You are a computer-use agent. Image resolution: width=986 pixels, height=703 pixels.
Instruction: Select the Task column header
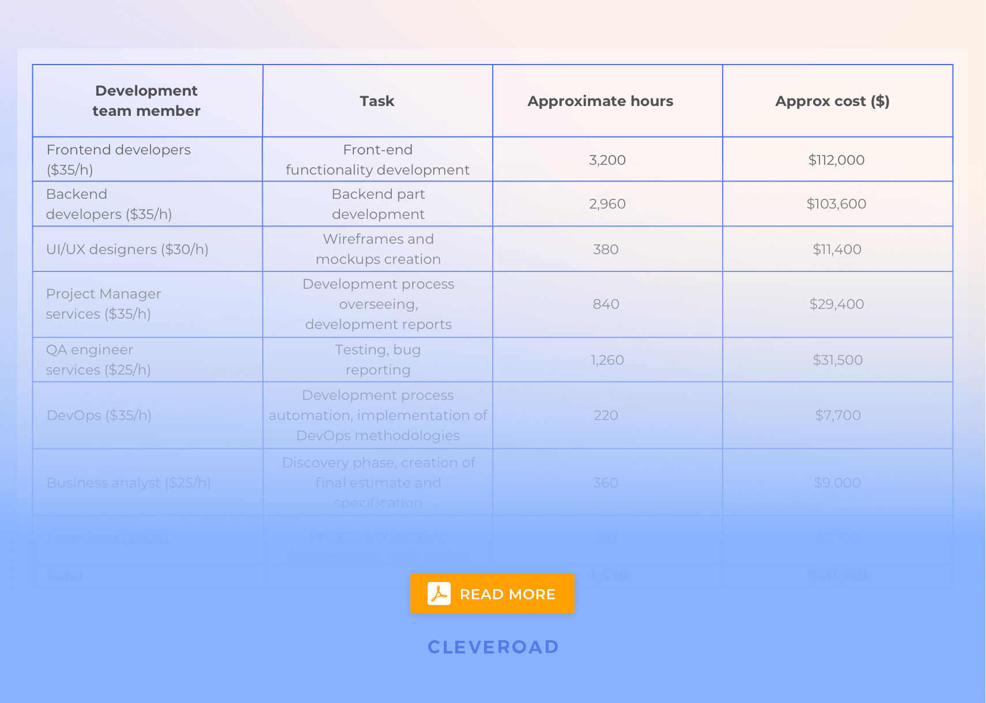click(377, 100)
